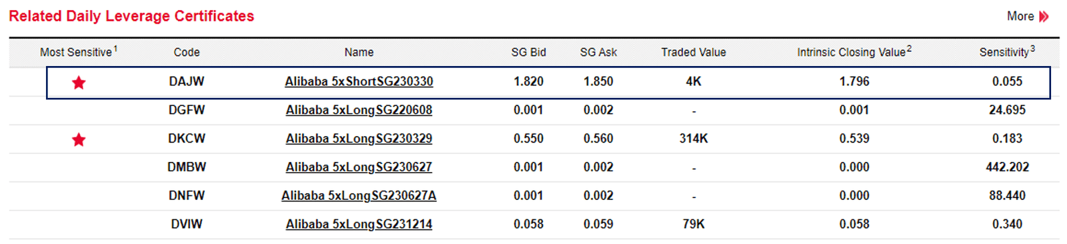Image resolution: width=1067 pixels, height=244 pixels.
Task: Open Alibaba 5xShortSG230330 certificate link
Action: pyautogui.click(x=359, y=81)
